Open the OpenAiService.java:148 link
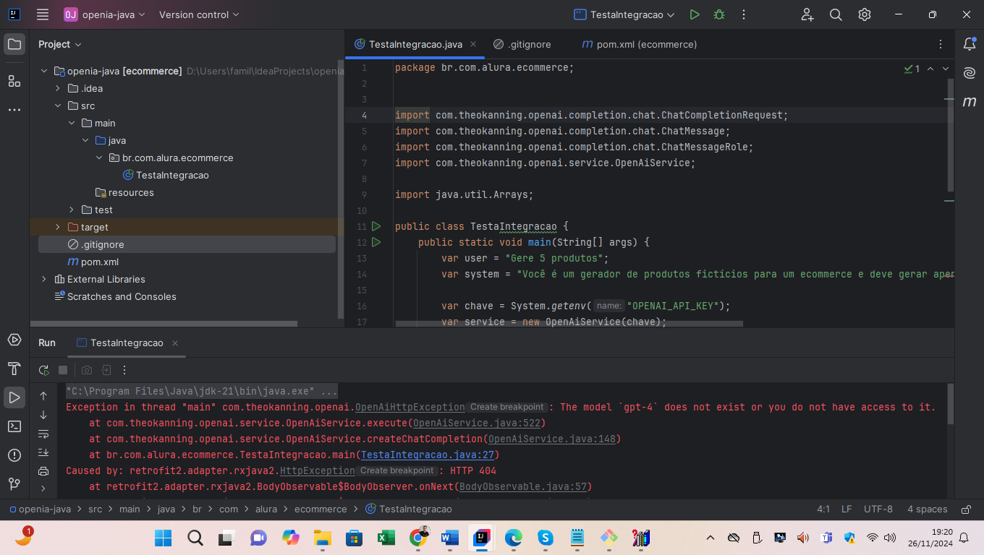Image resolution: width=984 pixels, height=555 pixels. pos(551,439)
